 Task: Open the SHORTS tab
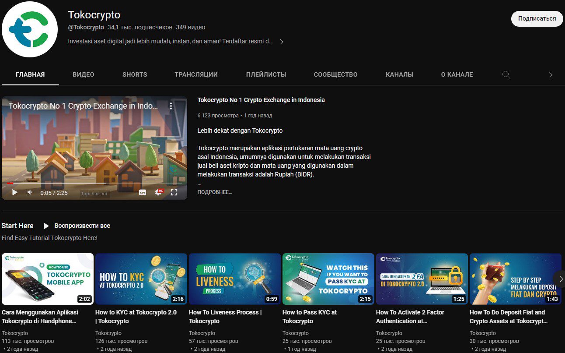(x=135, y=74)
